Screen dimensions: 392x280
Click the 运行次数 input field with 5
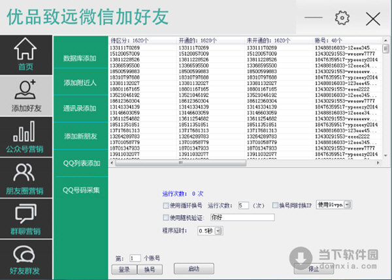[244, 205]
